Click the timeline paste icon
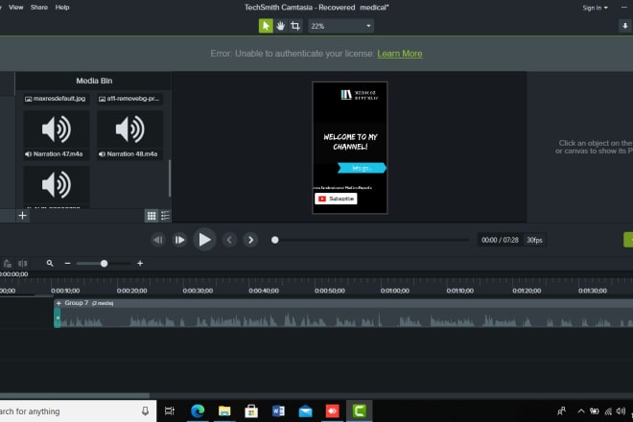The height and width of the screenshot is (422, 633). 8,264
